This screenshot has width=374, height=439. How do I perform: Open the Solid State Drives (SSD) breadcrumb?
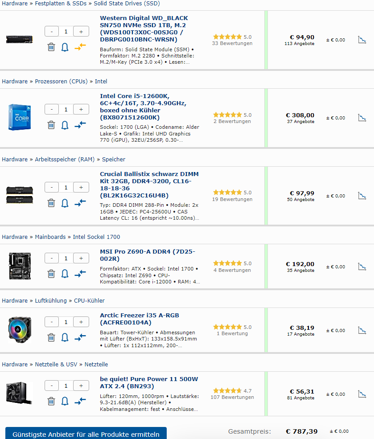[127, 4]
